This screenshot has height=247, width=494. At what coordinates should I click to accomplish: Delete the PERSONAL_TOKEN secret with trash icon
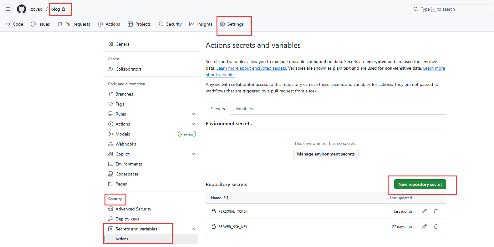435,211
